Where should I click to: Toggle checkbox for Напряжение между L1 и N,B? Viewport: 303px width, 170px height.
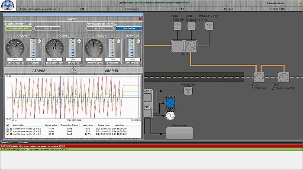coord(7,129)
